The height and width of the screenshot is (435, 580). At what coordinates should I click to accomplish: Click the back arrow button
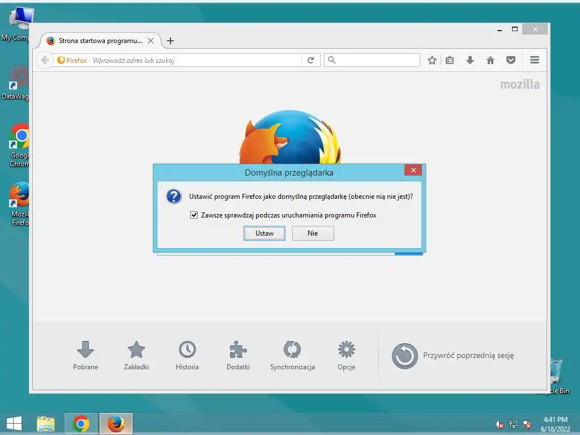pos(45,60)
